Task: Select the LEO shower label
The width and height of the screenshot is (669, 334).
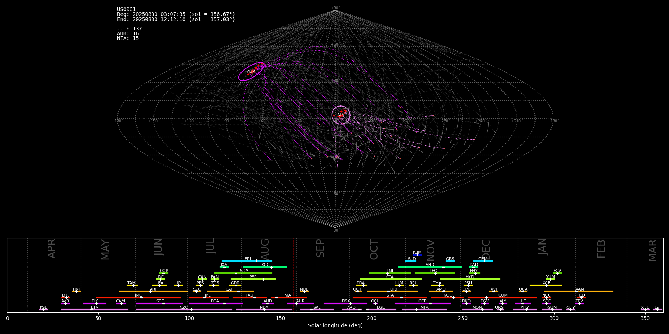Action: tap(434, 271)
